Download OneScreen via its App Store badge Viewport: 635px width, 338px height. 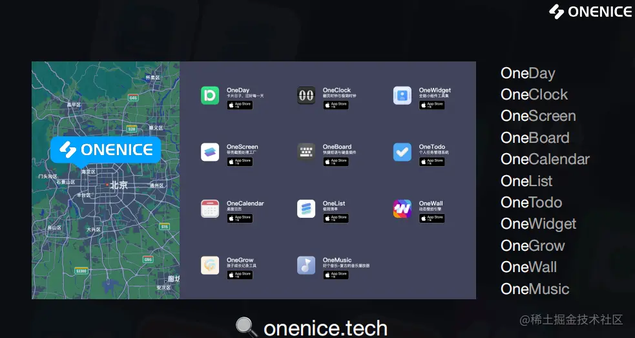coord(240,162)
